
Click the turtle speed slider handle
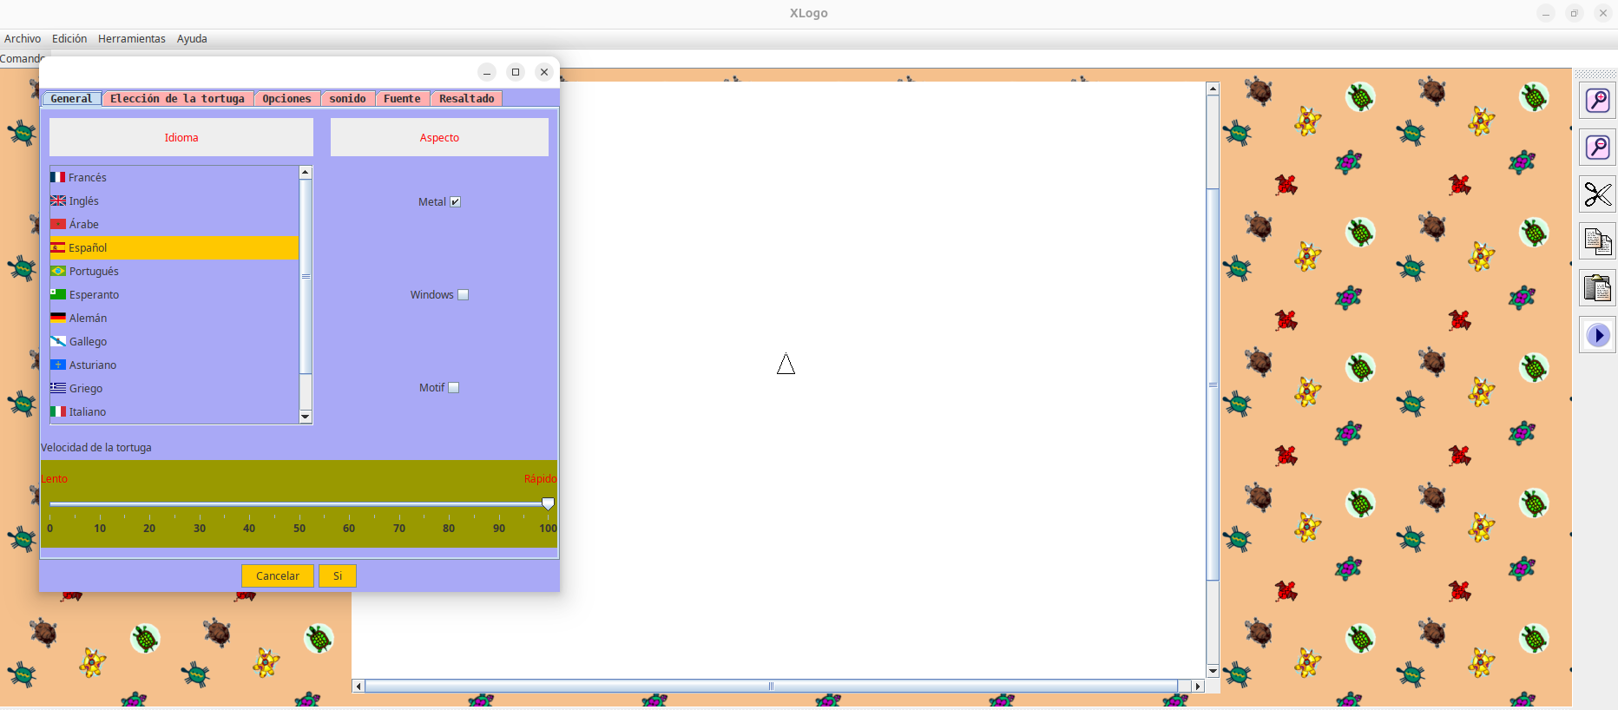[x=548, y=503]
